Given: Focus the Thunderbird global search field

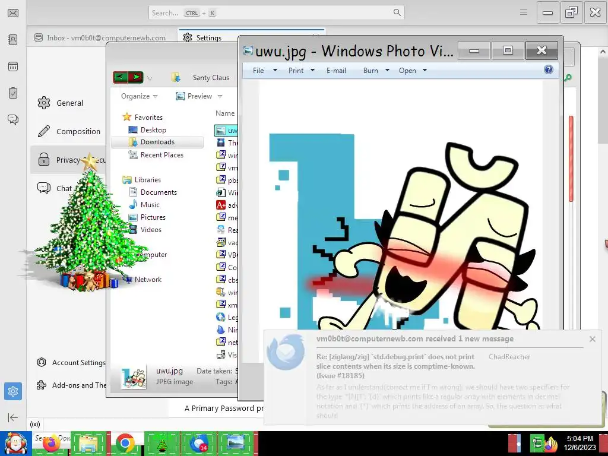Looking at the screenshot, I should tap(276, 13).
